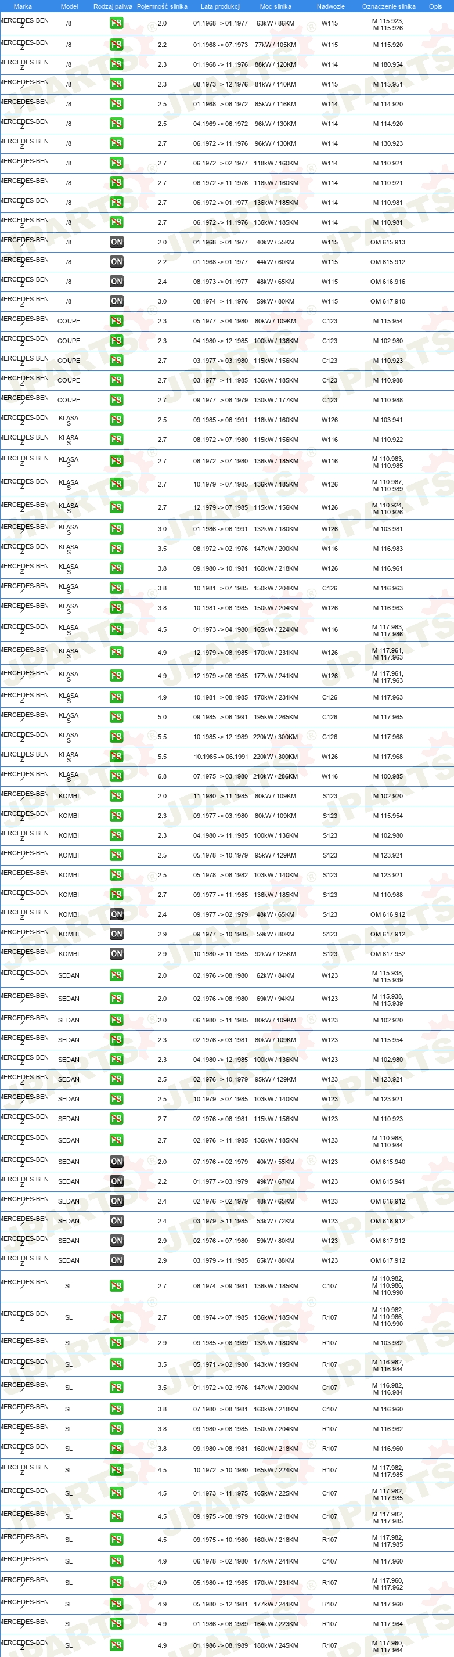This screenshot has height=1657, width=454.
Task: Select the power cell 195kW / 265KM
Action: click(275, 717)
